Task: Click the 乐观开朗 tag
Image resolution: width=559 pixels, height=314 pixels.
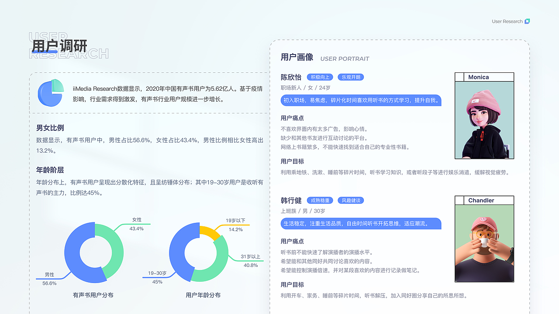Action: 351,77
